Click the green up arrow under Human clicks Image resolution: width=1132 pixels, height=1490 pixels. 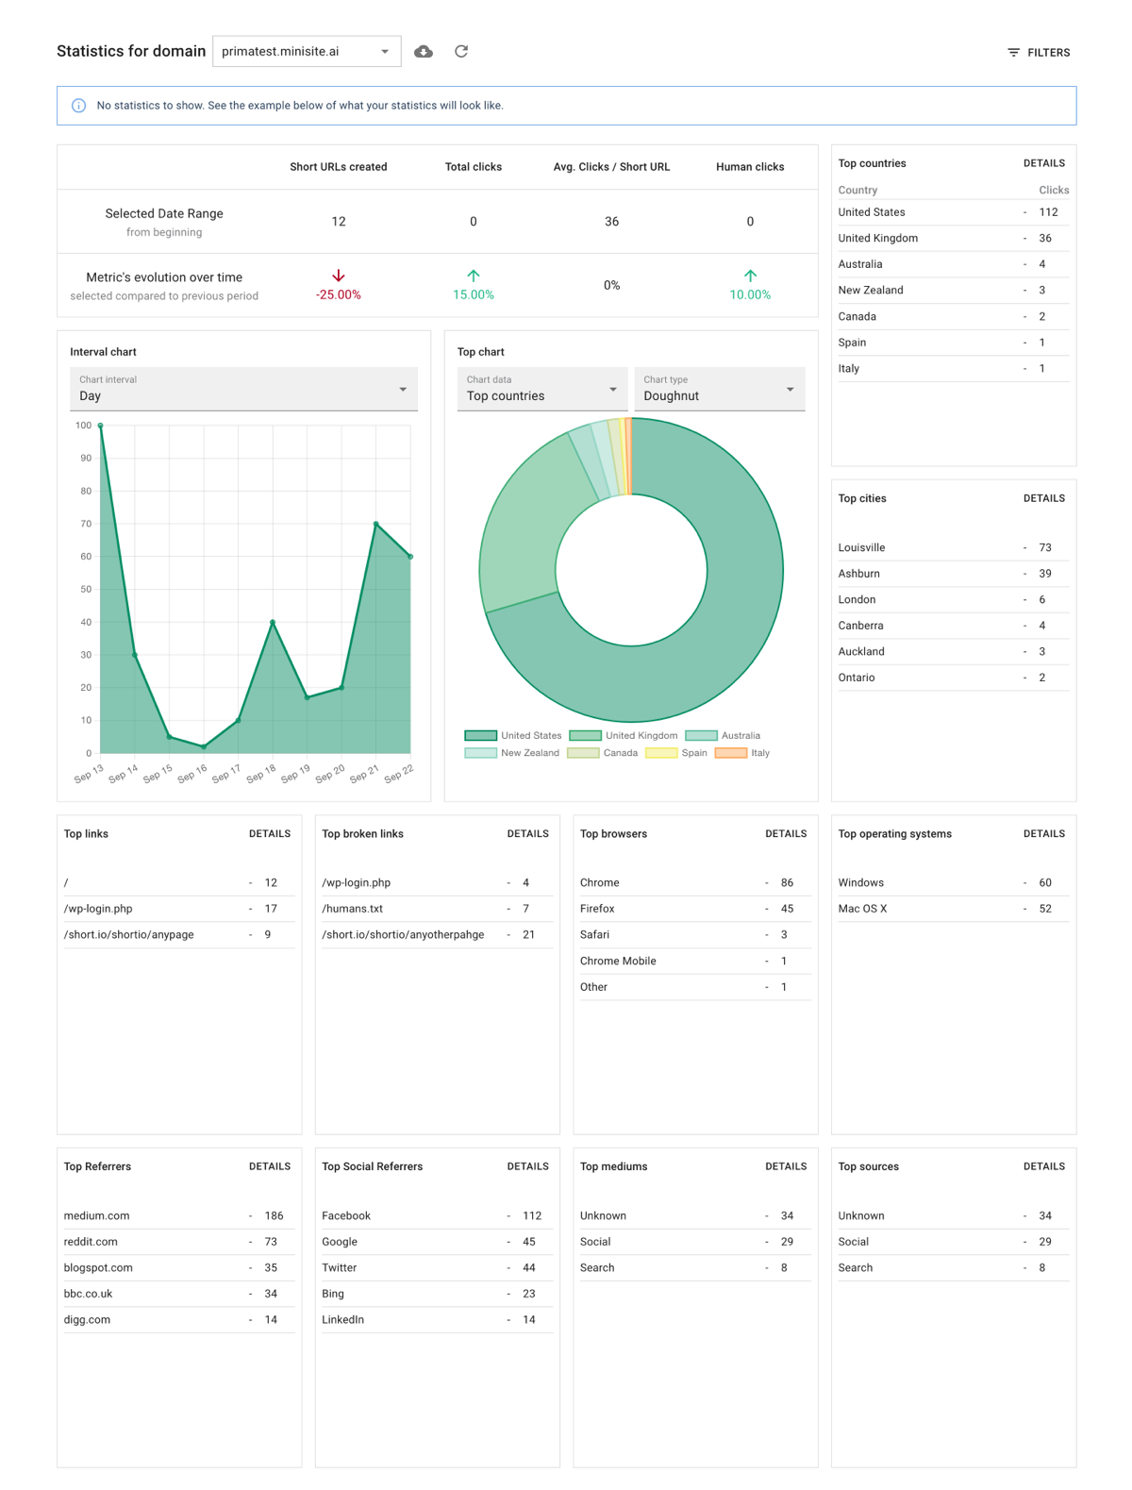coord(750,276)
